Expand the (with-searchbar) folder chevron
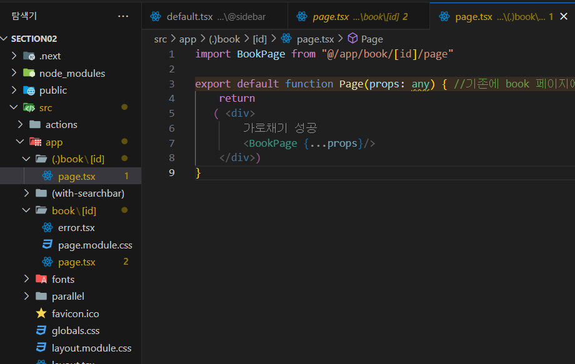 coord(26,193)
